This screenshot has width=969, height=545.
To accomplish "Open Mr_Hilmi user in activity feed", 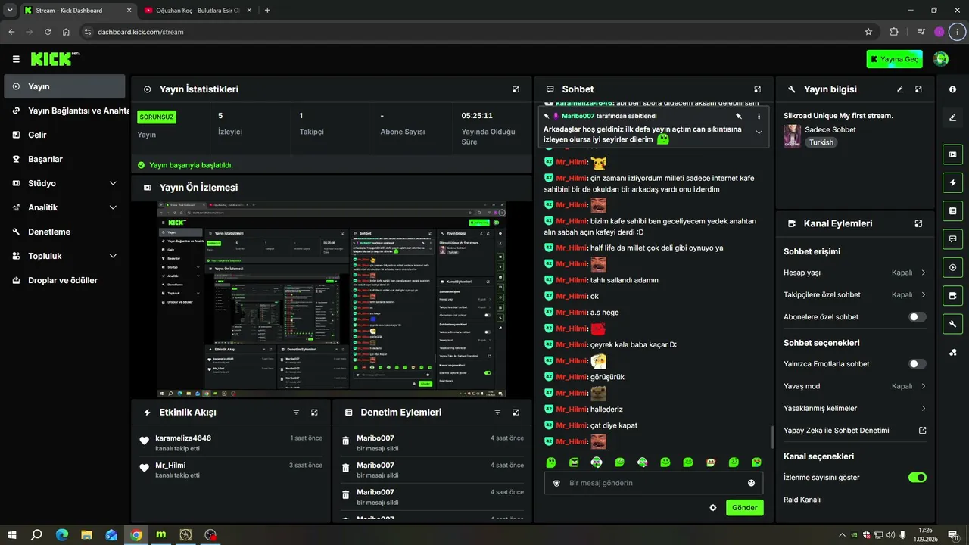I will [x=170, y=466].
